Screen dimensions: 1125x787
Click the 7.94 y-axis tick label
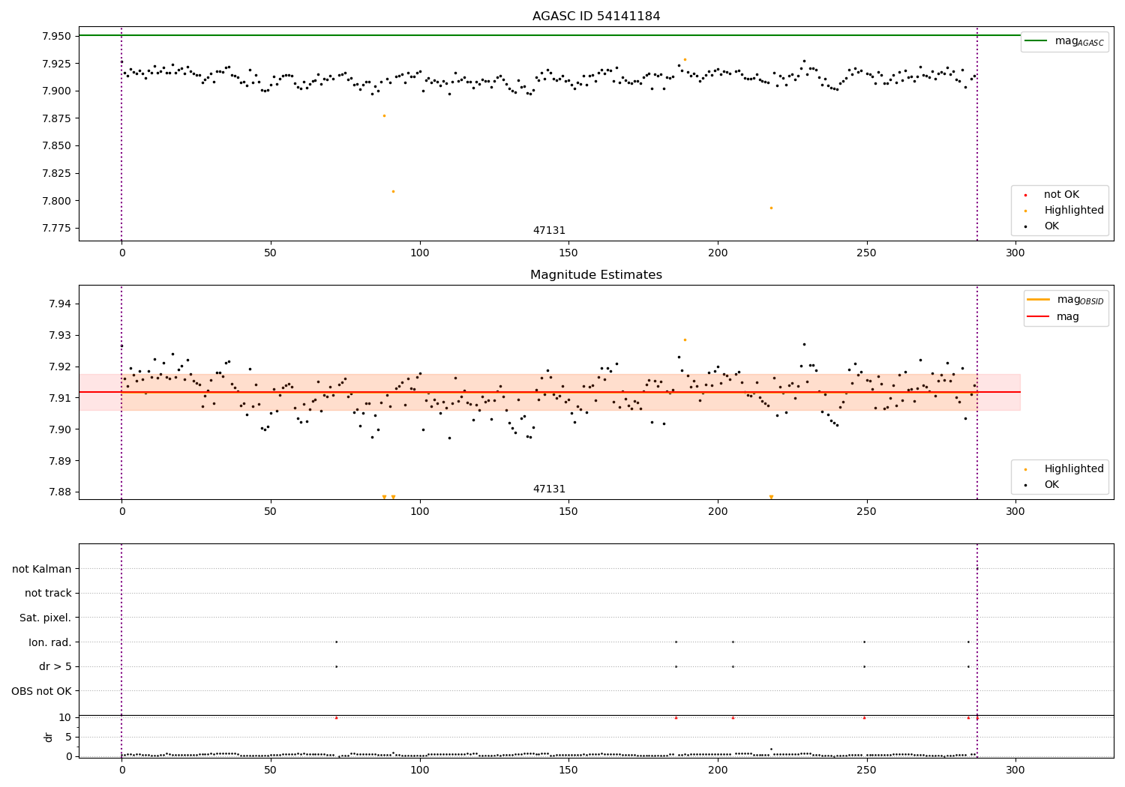click(x=60, y=304)
